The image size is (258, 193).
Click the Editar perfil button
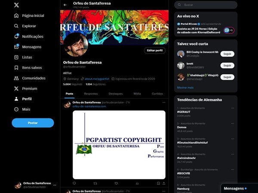tap(155, 50)
